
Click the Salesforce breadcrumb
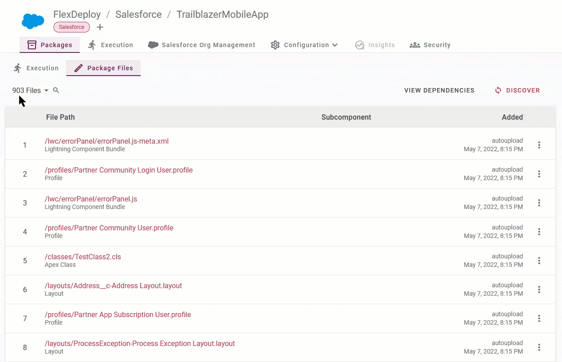point(138,14)
